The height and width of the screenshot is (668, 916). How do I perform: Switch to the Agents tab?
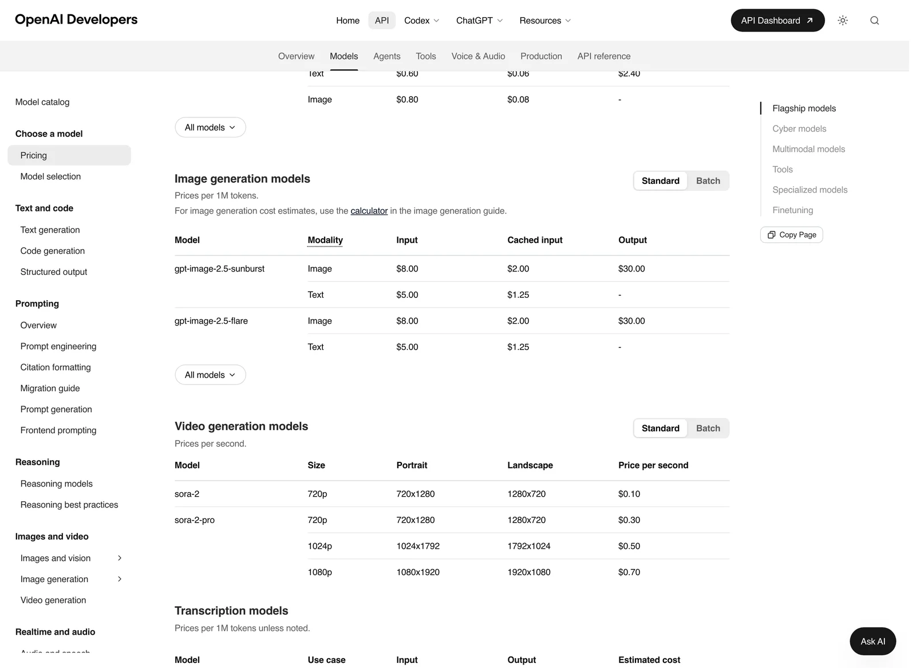click(x=387, y=56)
